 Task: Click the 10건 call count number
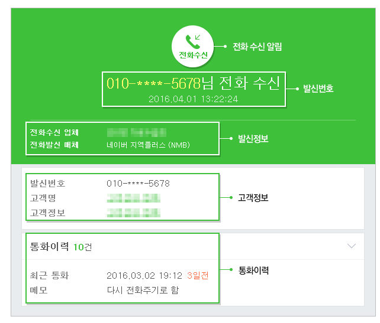pos(82,247)
